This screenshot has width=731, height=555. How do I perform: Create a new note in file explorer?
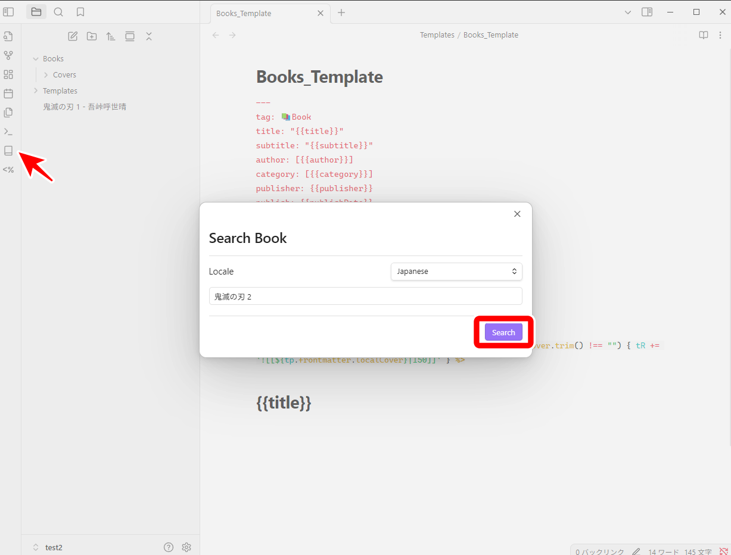click(x=73, y=36)
